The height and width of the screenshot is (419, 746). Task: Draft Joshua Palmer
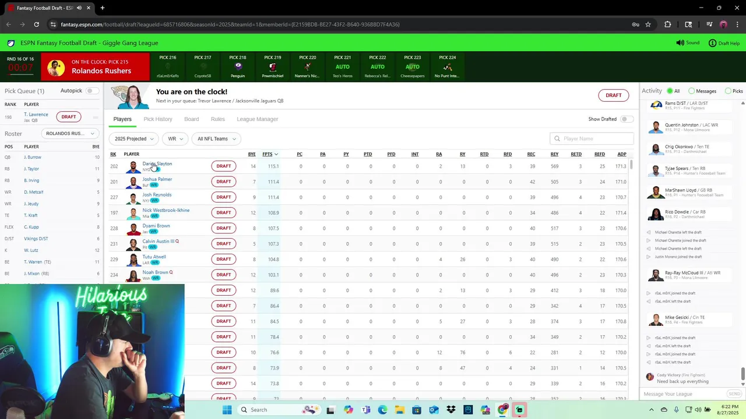coord(224,182)
